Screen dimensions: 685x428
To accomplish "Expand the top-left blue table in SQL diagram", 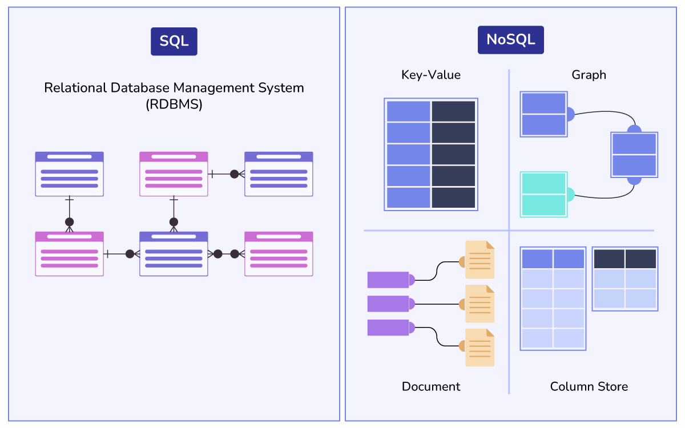I will pos(69,174).
